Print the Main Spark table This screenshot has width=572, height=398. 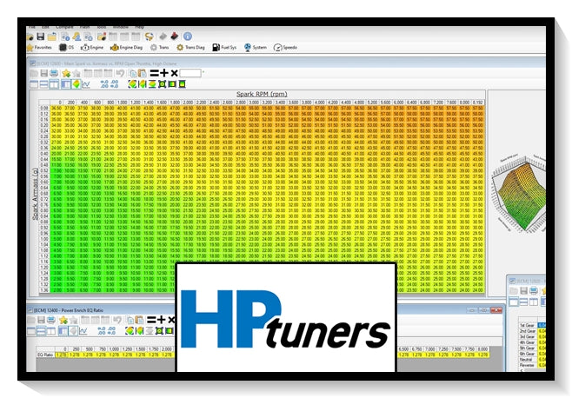pyautogui.click(x=54, y=73)
